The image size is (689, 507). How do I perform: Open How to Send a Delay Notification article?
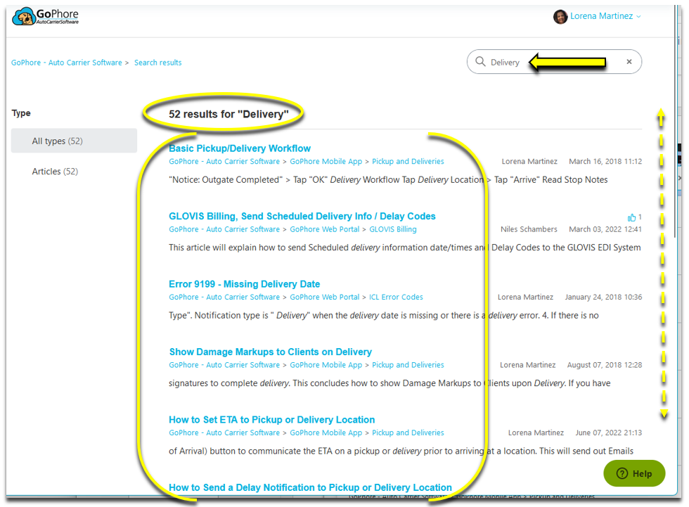click(x=310, y=487)
